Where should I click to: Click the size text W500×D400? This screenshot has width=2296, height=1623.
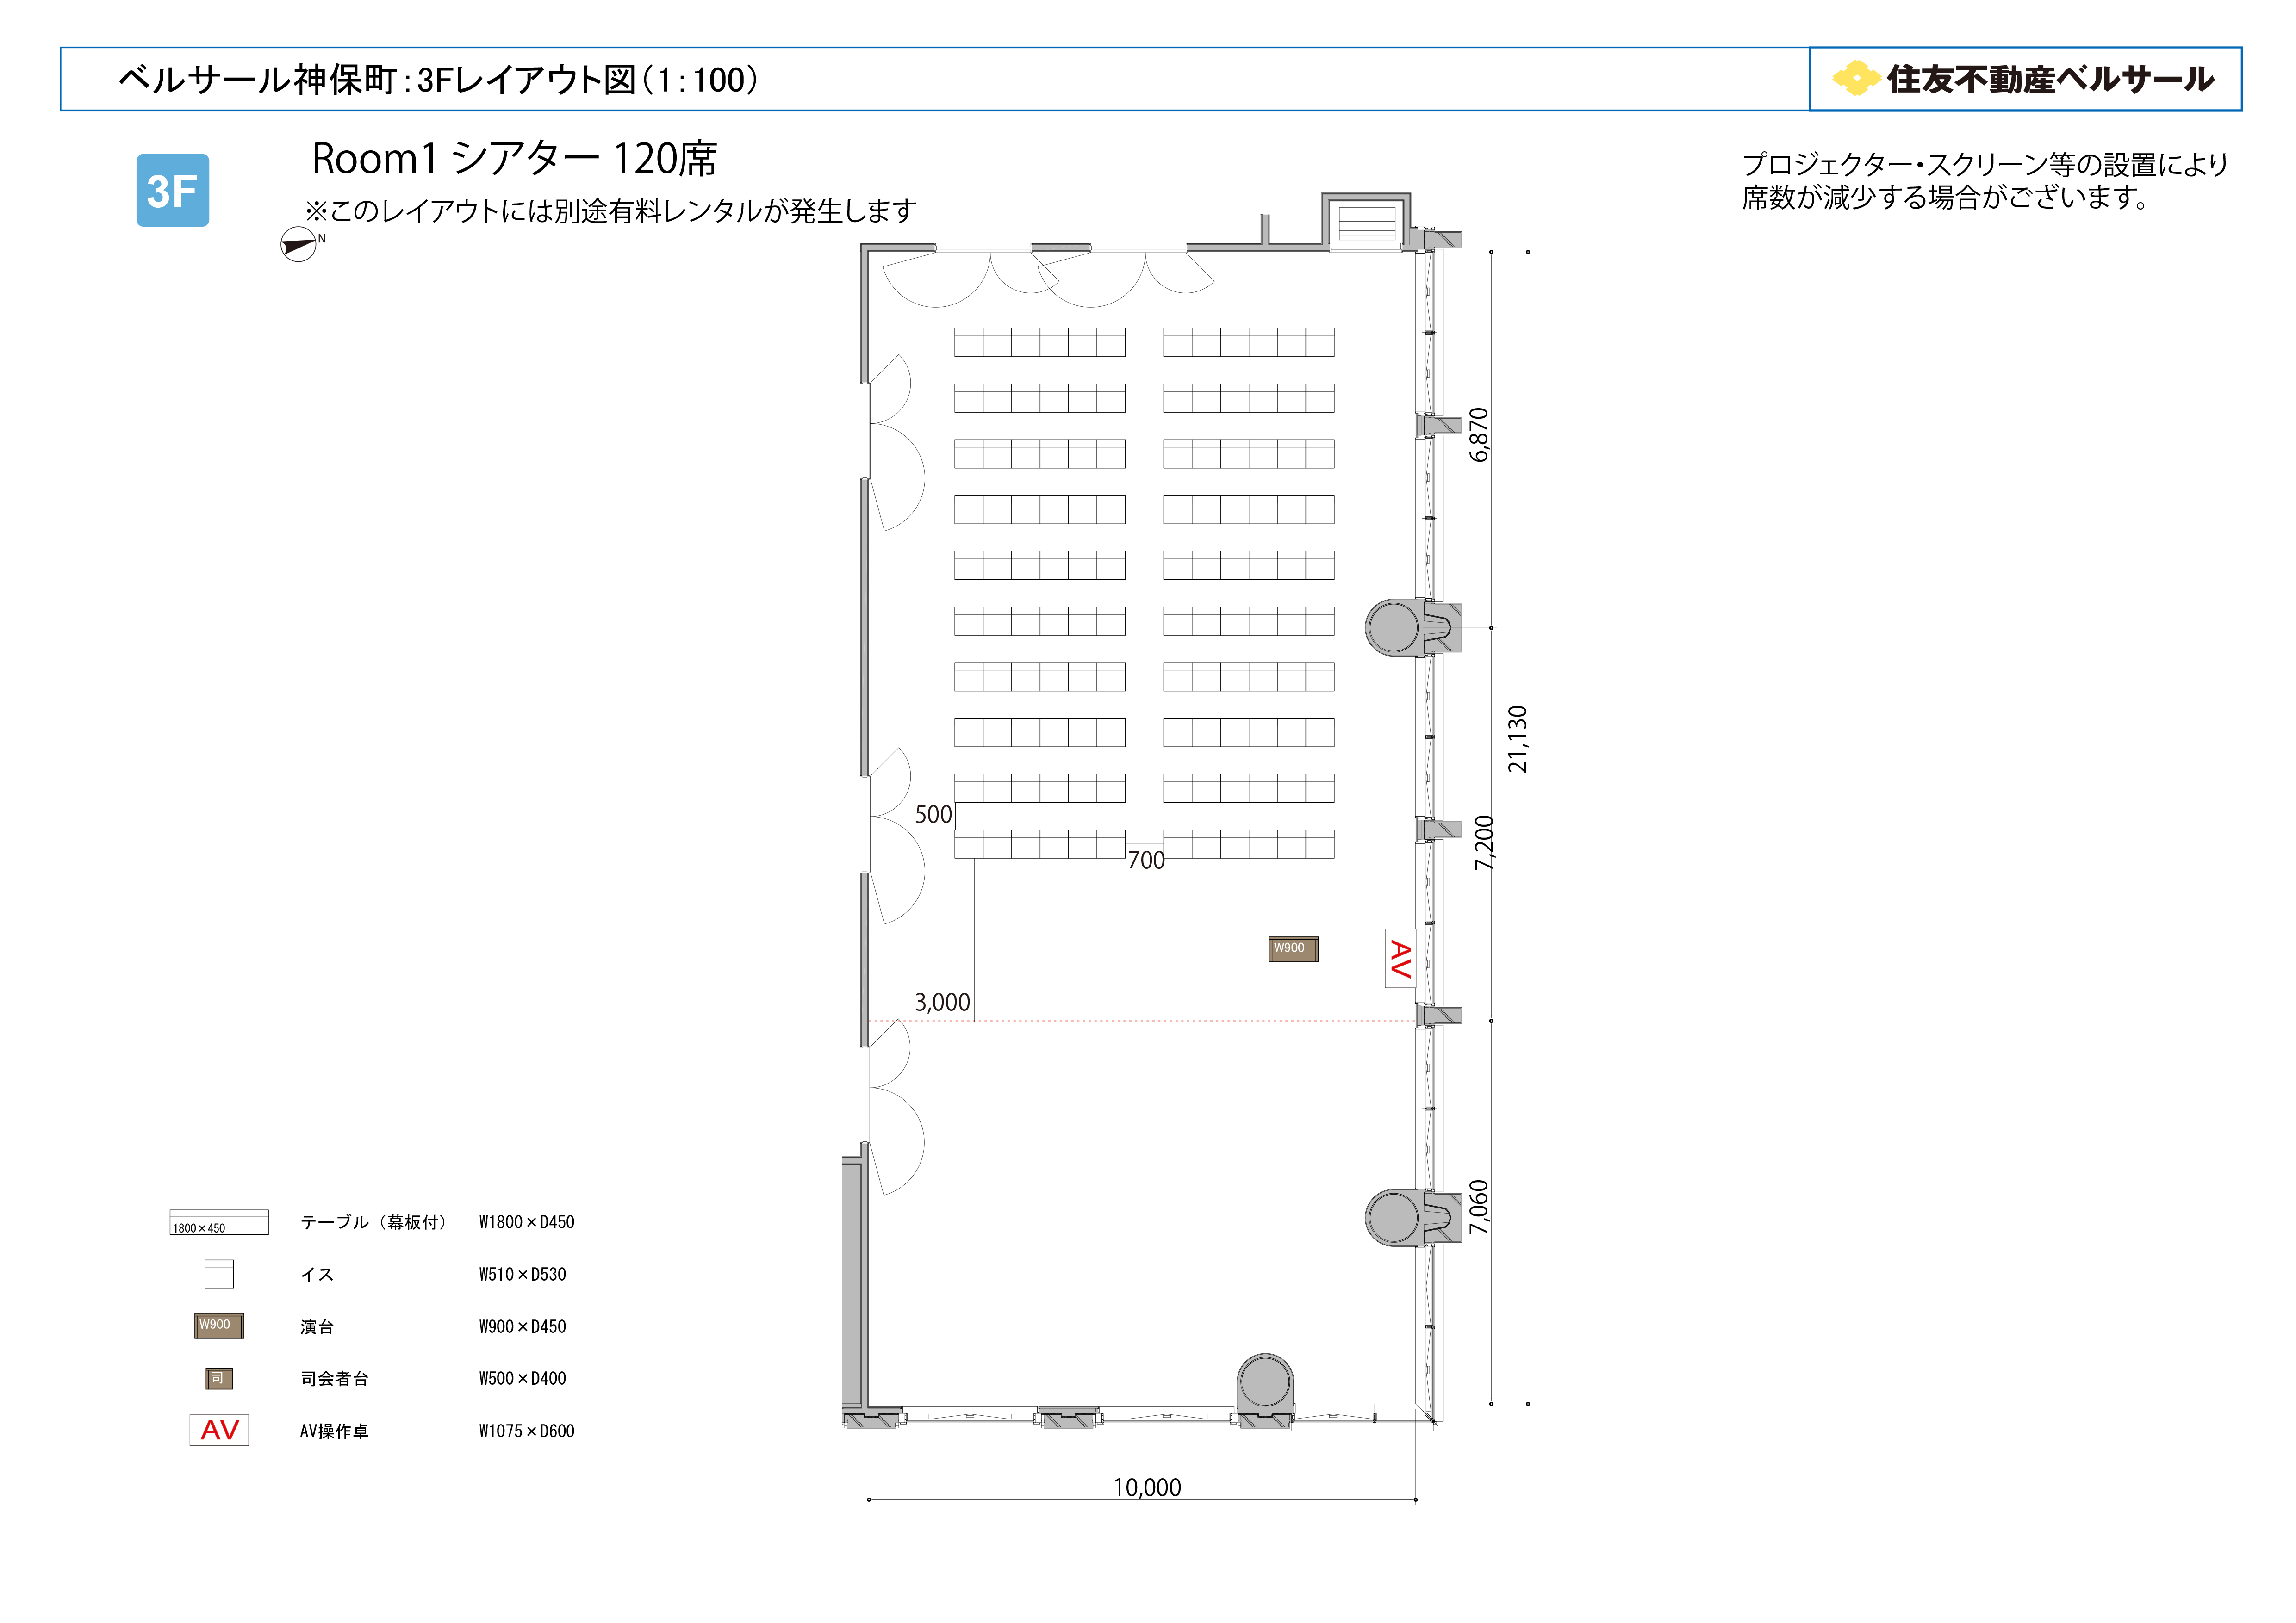[522, 1378]
